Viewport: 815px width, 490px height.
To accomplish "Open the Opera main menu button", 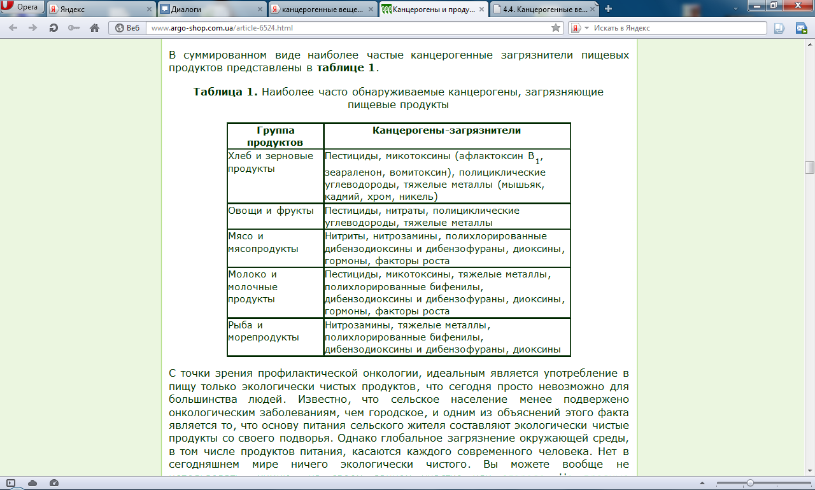I will [x=22, y=8].
